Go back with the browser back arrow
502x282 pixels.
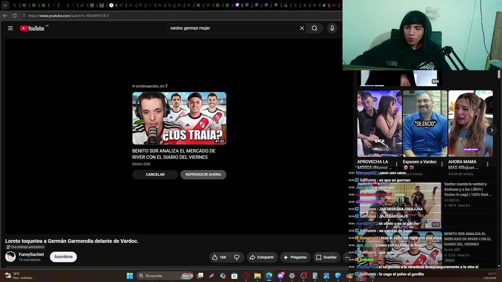click(x=5, y=16)
